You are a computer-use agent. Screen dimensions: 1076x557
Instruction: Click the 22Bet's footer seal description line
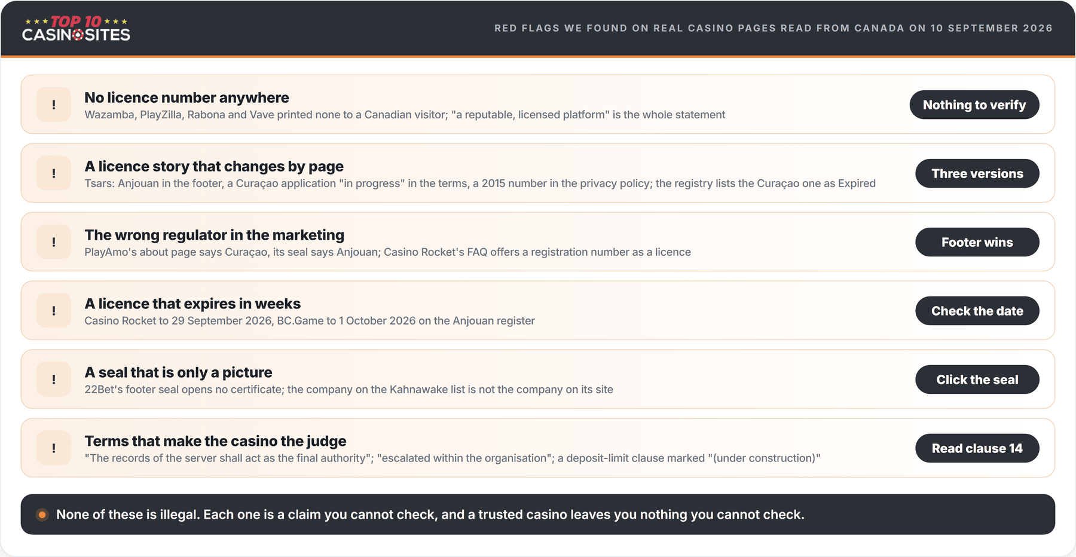pyautogui.click(x=349, y=390)
